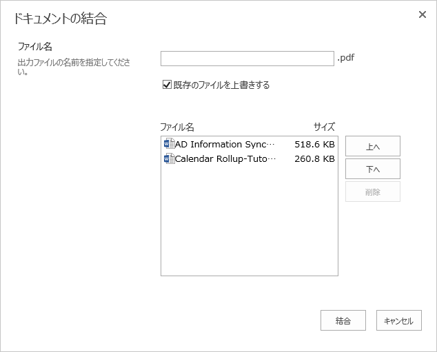Click the 結合 button

343,320
